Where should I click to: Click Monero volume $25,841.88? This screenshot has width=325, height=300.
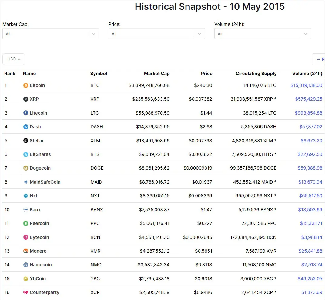pyautogui.click(x=310, y=251)
